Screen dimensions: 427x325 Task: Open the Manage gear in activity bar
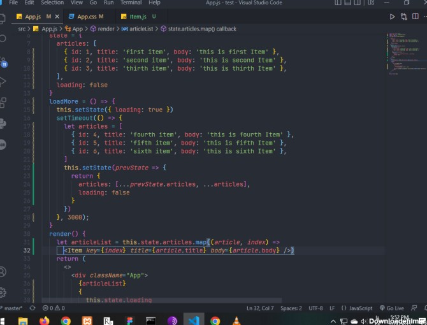tap(3, 292)
